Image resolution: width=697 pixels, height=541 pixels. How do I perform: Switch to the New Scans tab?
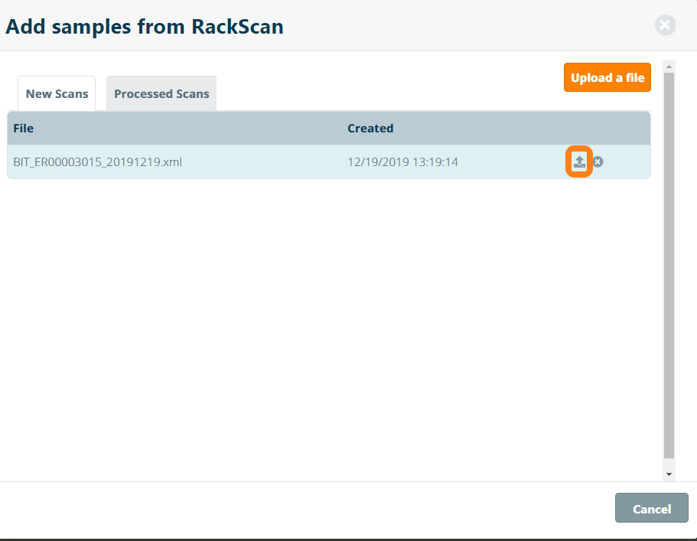tap(57, 94)
